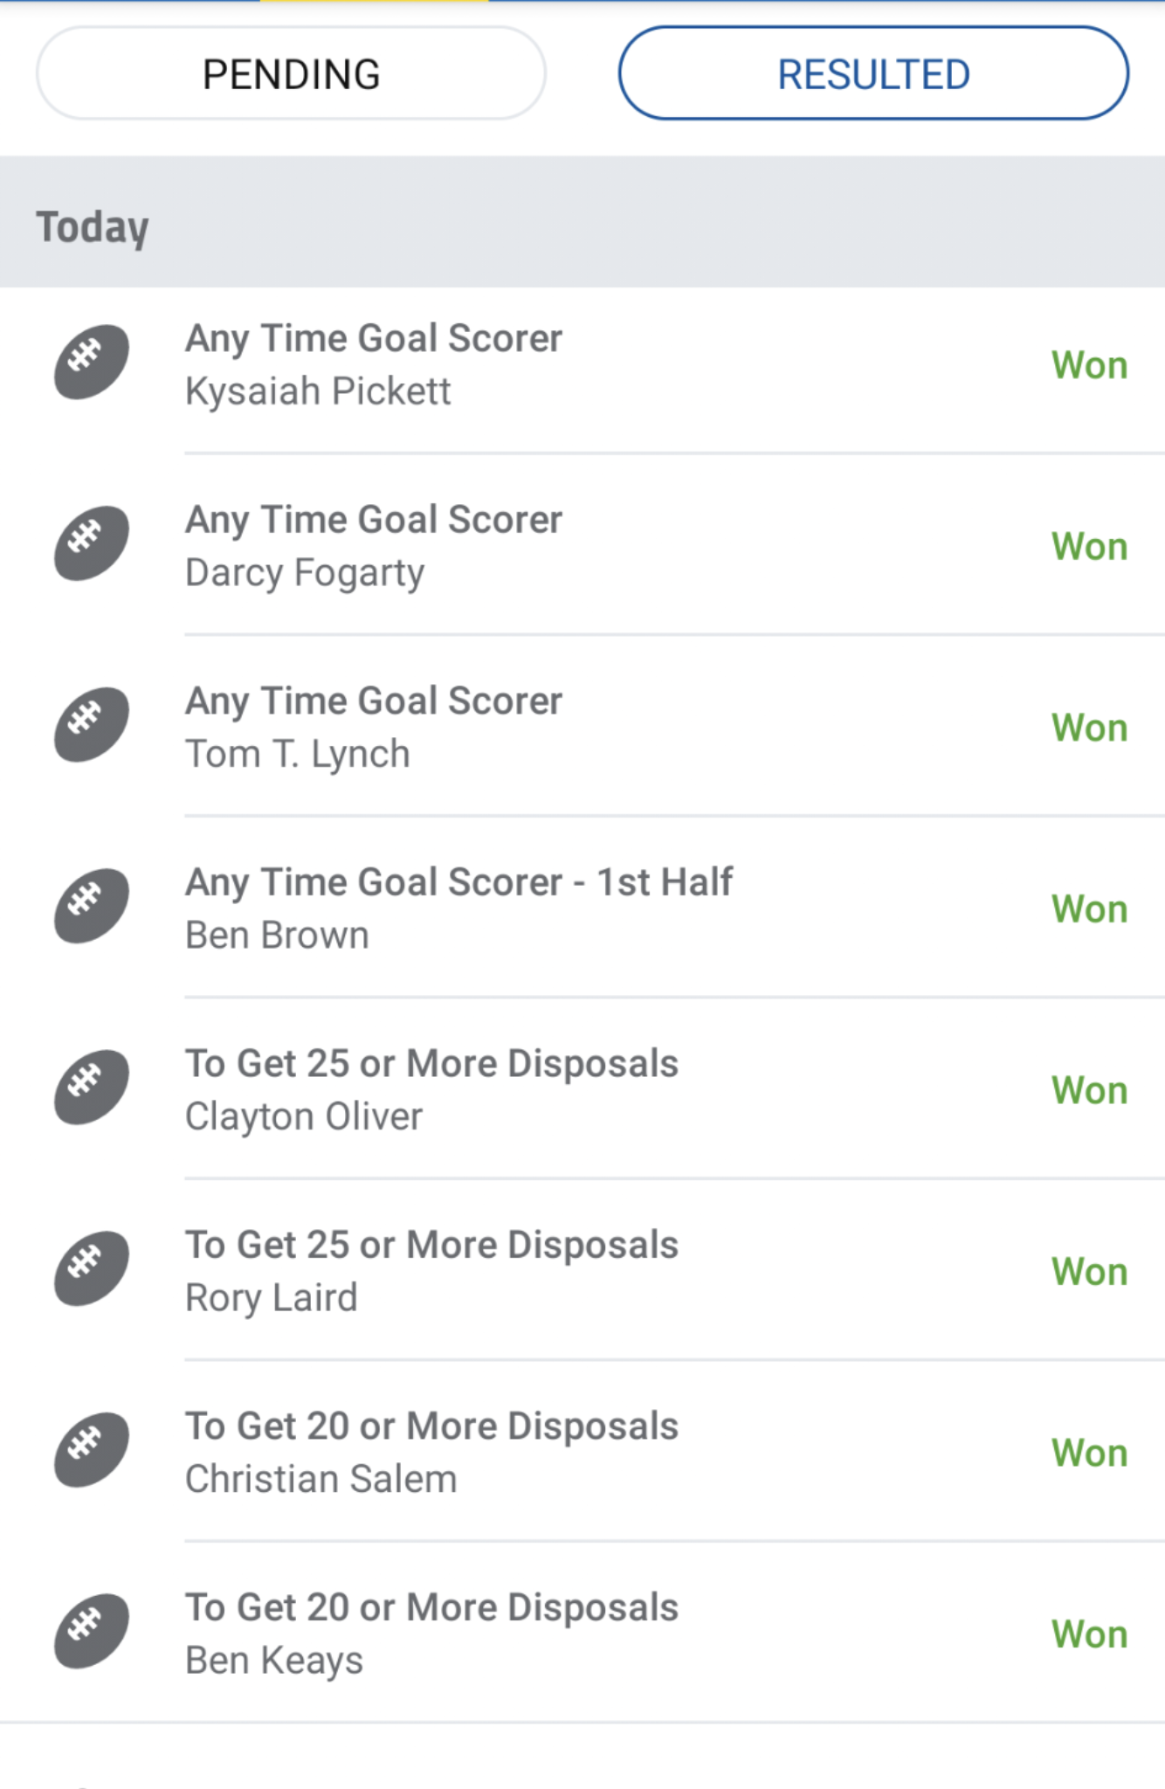Tap Won status for Ben Keays

tap(1089, 1634)
